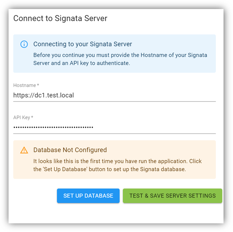Click the blank dialog area left of Set Up Database
The height and width of the screenshot is (232, 233).
tap(33, 196)
